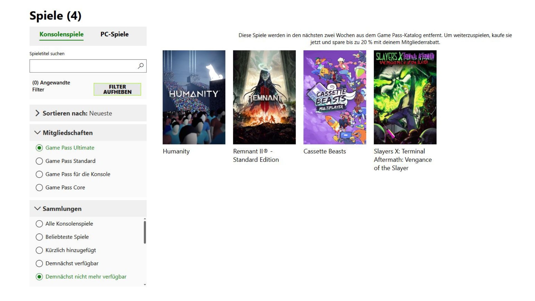Viewport: 535px width, 301px height.
Task: Collapse the Sammlungen section chevron
Action: pyautogui.click(x=37, y=208)
